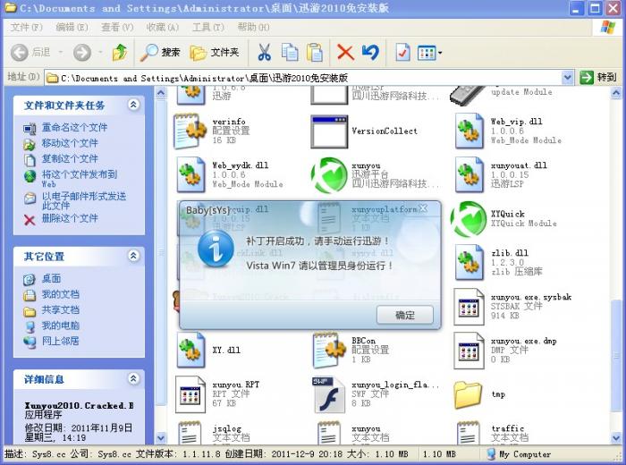Screen dimensions: 626x465
Task: Go to 桌面 in other places
Action: point(52,278)
